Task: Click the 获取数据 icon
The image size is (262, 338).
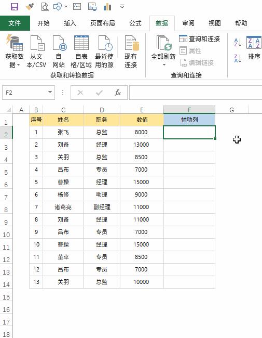Action: click(15, 43)
